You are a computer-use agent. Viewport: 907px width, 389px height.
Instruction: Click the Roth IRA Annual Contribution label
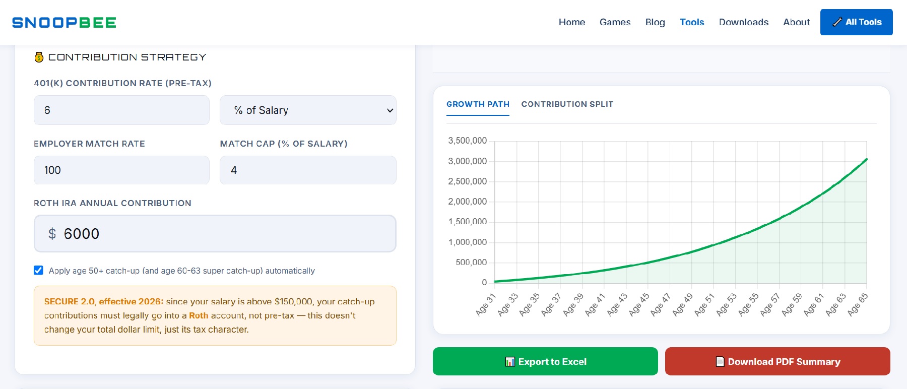112,203
